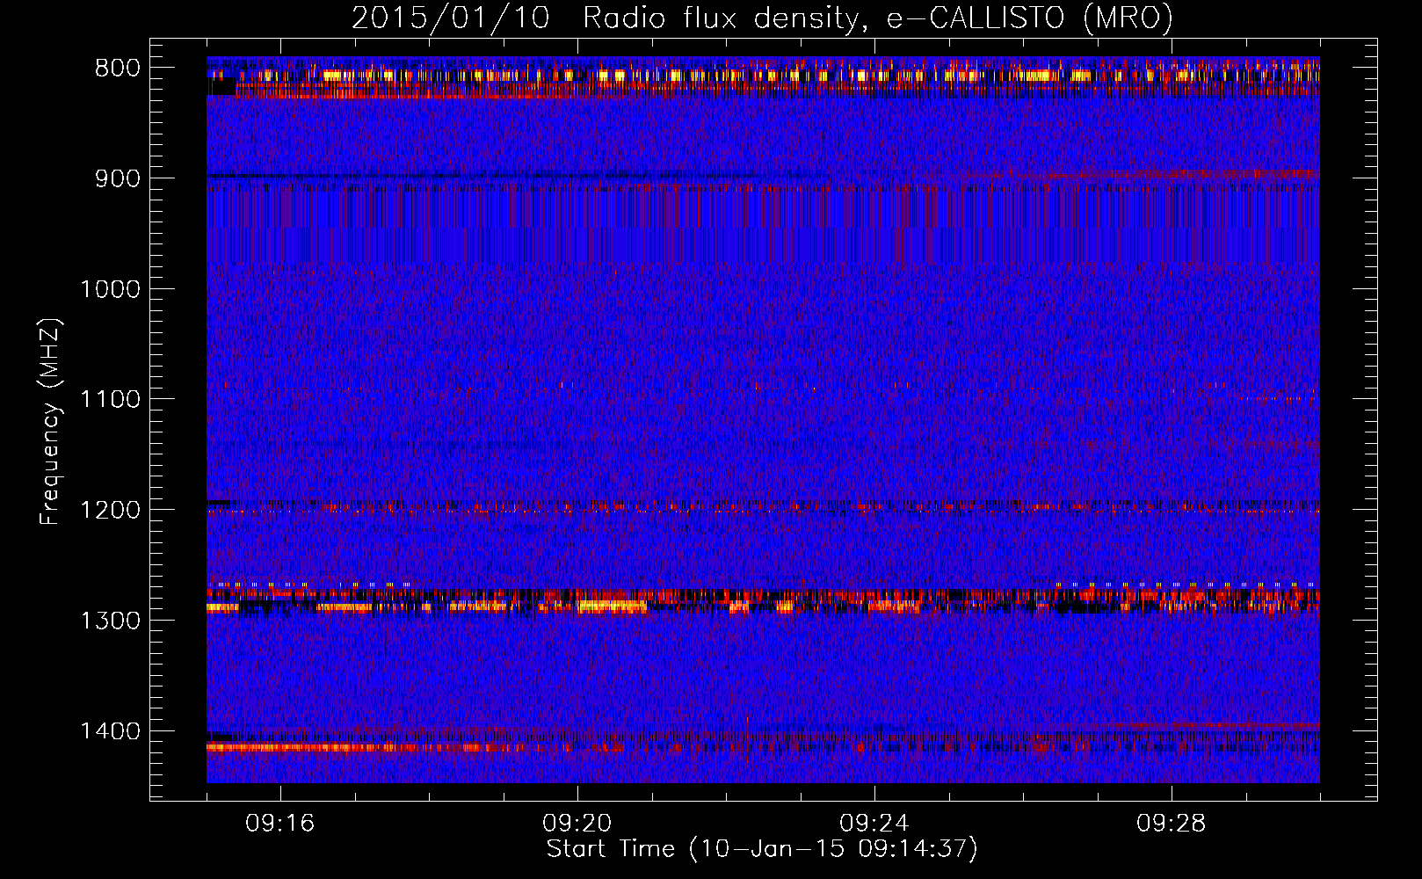Click the bright yellow emission band near 1290 MHz at 09:20
Viewport: 1422px width, 879px height.
[612, 606]
